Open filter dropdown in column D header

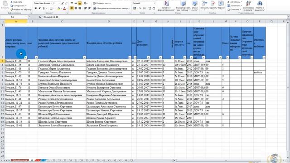point(130,58)
